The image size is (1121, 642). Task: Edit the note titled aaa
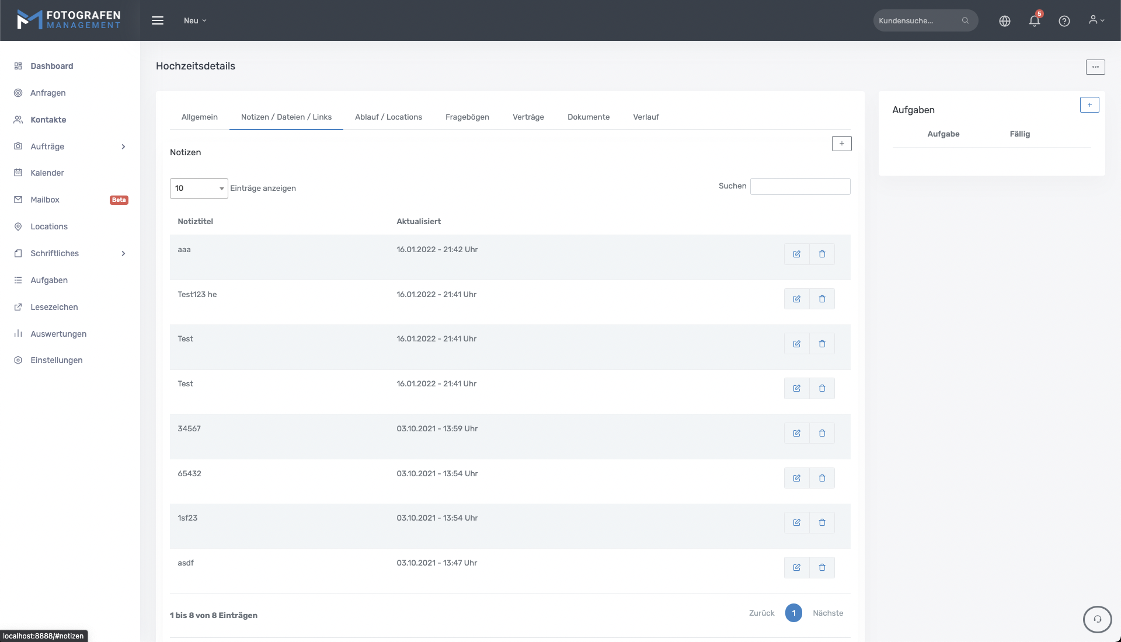[x=796, y=254]
